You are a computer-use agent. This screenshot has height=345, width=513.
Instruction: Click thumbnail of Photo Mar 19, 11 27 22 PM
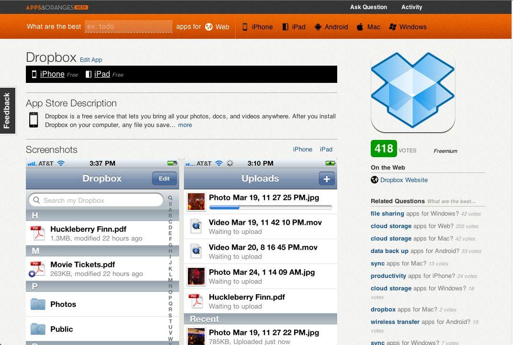point(196,336)
